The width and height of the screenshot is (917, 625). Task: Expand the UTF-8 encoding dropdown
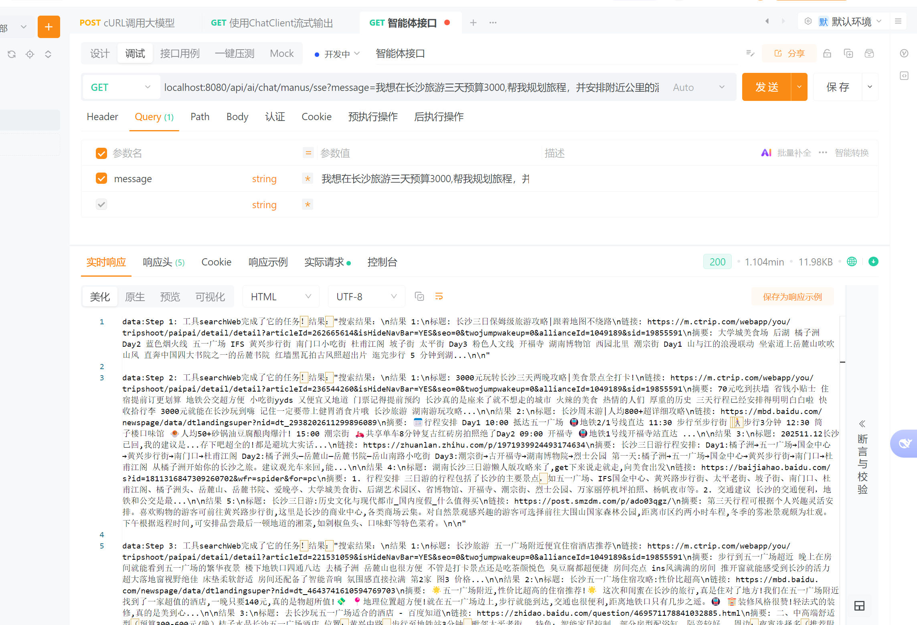pyautogui.click(x=366, y=297)
